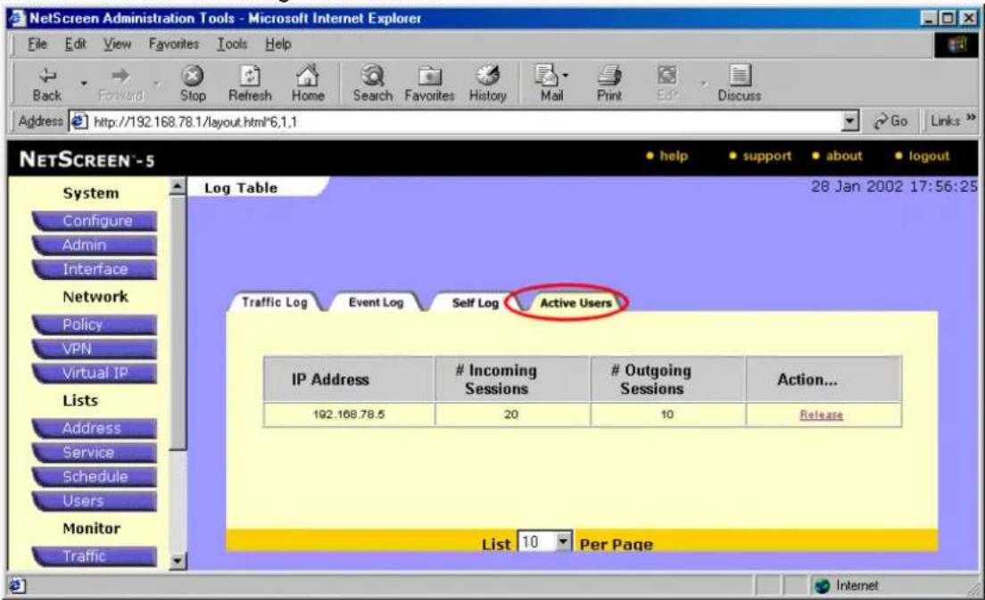Switch to the Traffic Log tab

click(x=275, y=302)
